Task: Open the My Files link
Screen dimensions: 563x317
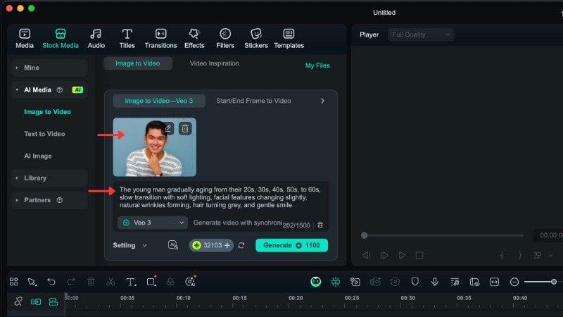Action: pyautogui.click(x=317, y=66)
